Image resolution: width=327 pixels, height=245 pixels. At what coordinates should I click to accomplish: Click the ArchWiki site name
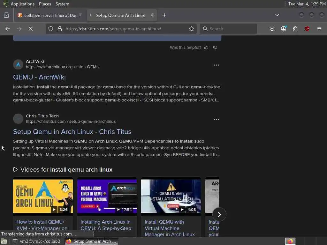(35, 62)
